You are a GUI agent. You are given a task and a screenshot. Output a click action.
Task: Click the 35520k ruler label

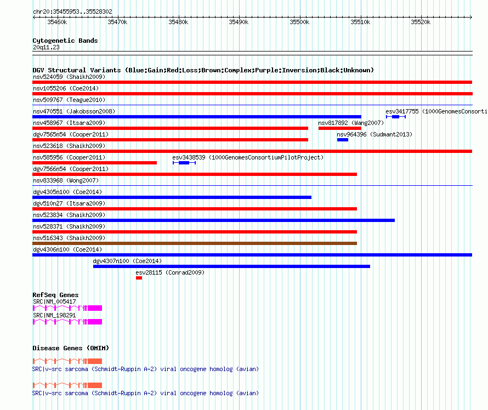click(x=421, y=22)
